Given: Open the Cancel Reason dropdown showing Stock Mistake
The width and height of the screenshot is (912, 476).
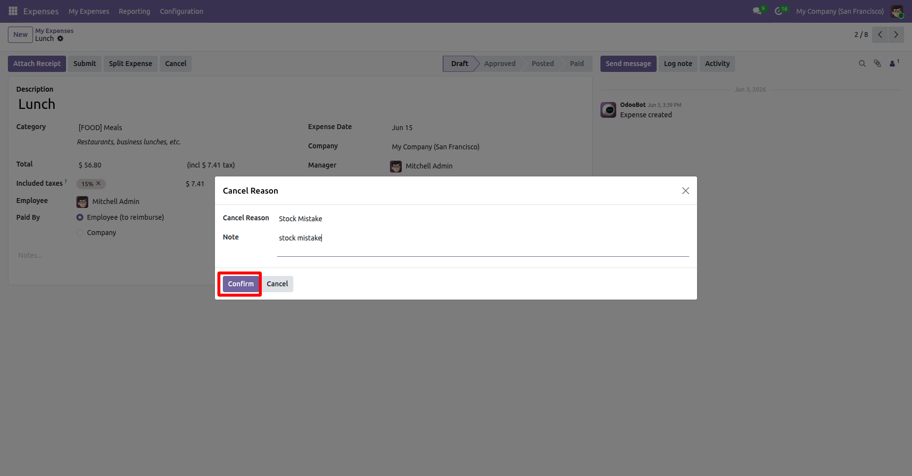Looking at the screenshot, I should tap(483, 219).
